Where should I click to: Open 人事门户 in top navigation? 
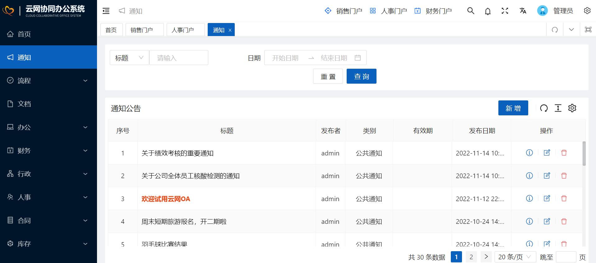pos(388,11)
